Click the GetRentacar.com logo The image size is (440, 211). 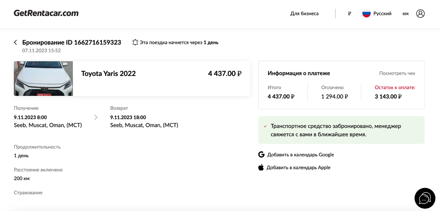point(46,13)
